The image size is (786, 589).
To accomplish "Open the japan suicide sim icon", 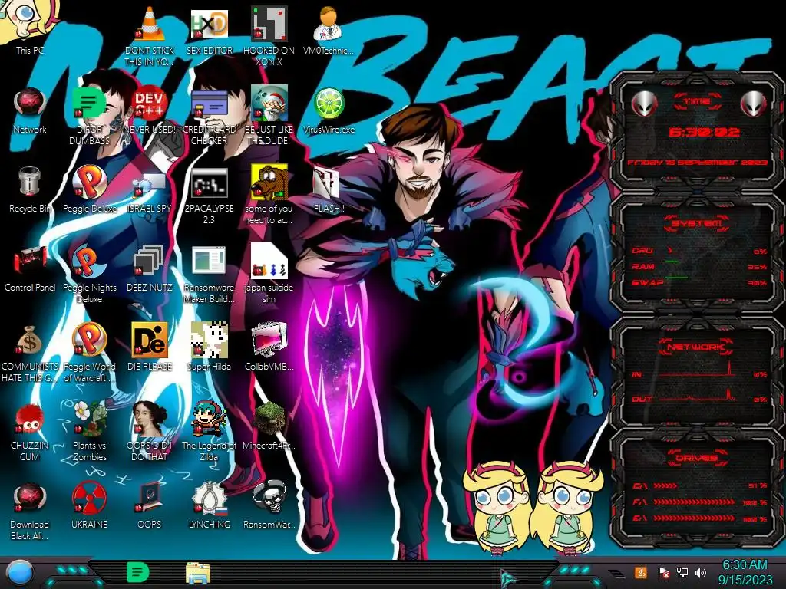I will [269, 261].
